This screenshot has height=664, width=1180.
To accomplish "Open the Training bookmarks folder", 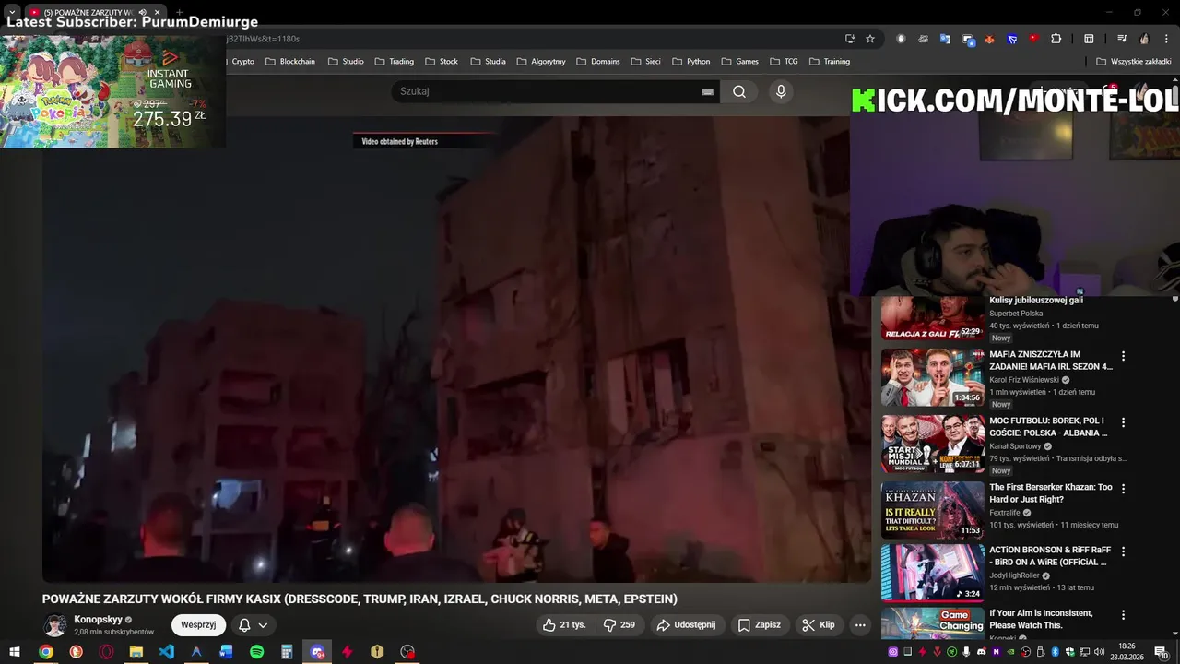I will [x=830, y=62].
